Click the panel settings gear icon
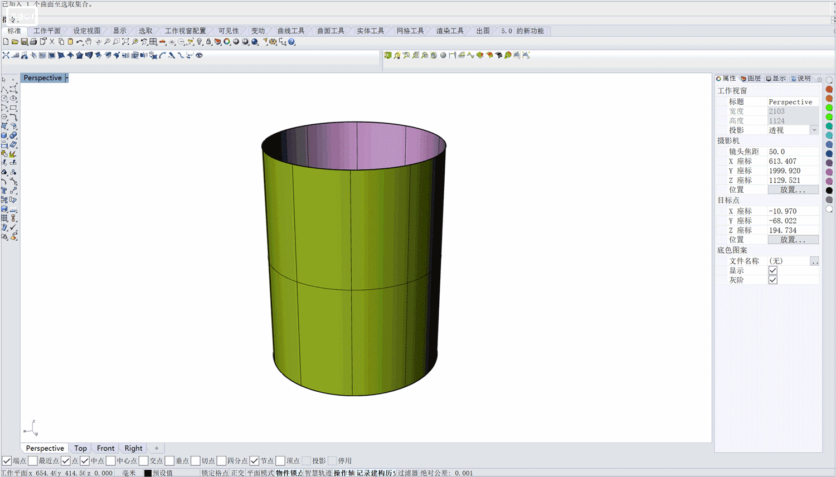This screenshot has width=836, height=477. 819,79
